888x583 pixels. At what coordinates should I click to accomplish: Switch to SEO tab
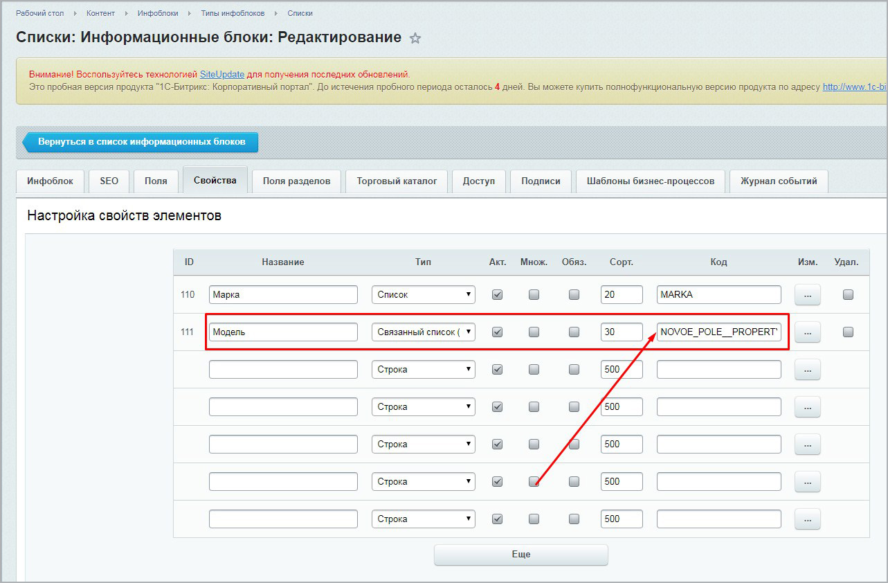point(109,181)
